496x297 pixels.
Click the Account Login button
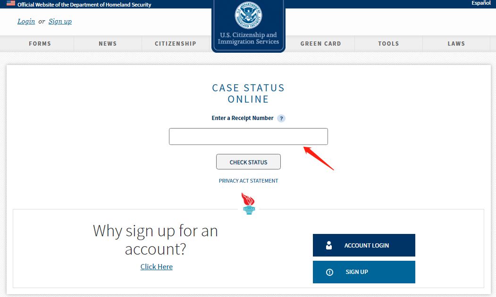click(364, 245)
